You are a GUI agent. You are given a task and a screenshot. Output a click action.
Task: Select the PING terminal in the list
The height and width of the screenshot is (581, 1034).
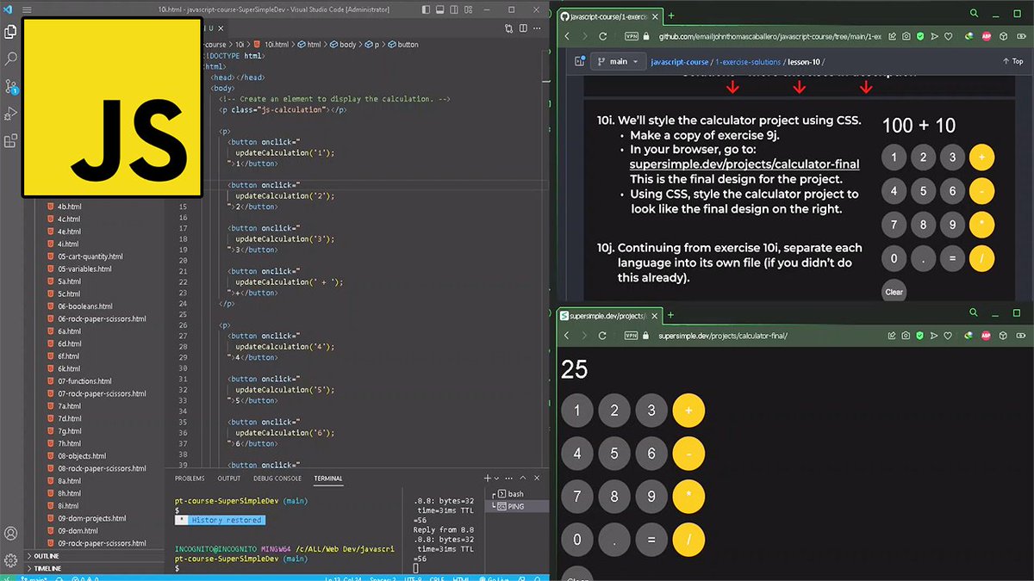point(515,506)
